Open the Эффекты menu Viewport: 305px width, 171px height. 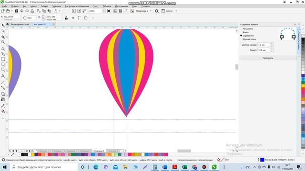pyautogui.click(x=56, y=6)
